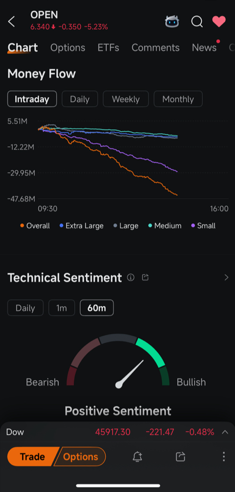Share Technical Sentiment via share icon
Screen dimensions: 235x492
(145, 277)
